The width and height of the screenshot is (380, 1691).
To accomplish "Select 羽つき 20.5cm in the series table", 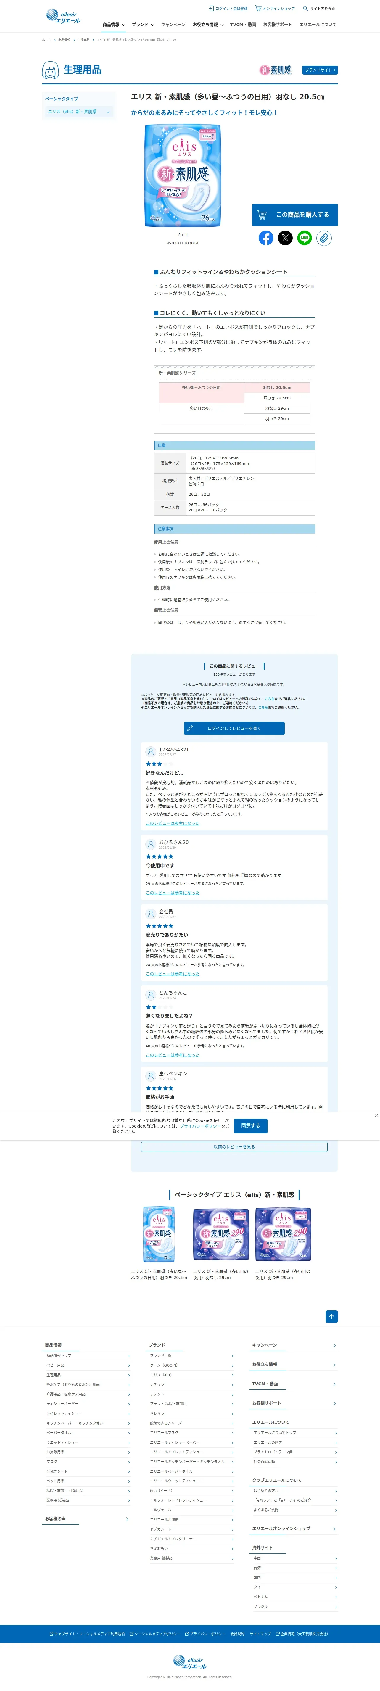I will (277, 398).
